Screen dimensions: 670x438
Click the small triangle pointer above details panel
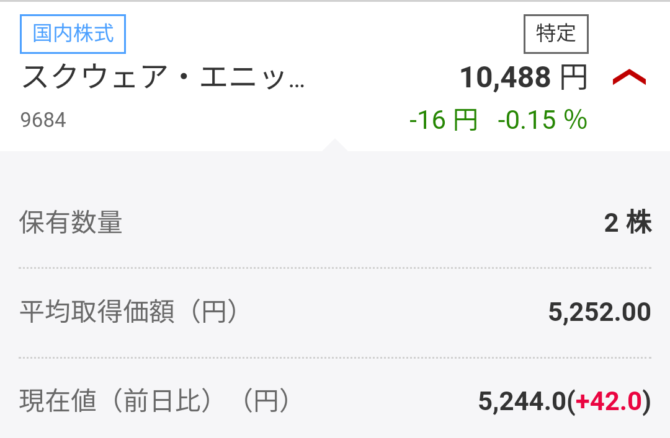[335, 145]
